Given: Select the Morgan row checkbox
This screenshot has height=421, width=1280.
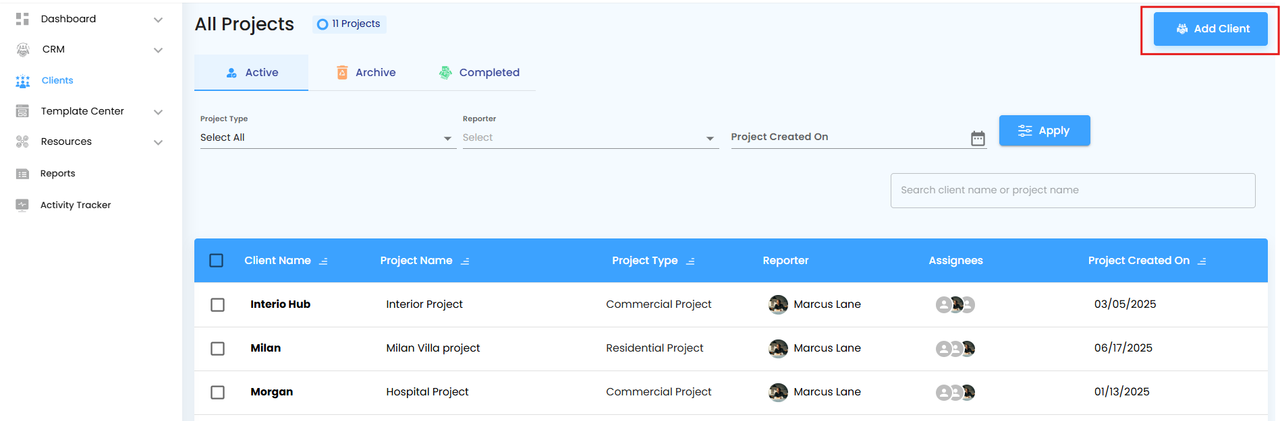Looking at the screenshot, I should (217, 393).
